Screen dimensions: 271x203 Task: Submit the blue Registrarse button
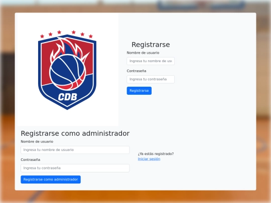click(139, 91)
